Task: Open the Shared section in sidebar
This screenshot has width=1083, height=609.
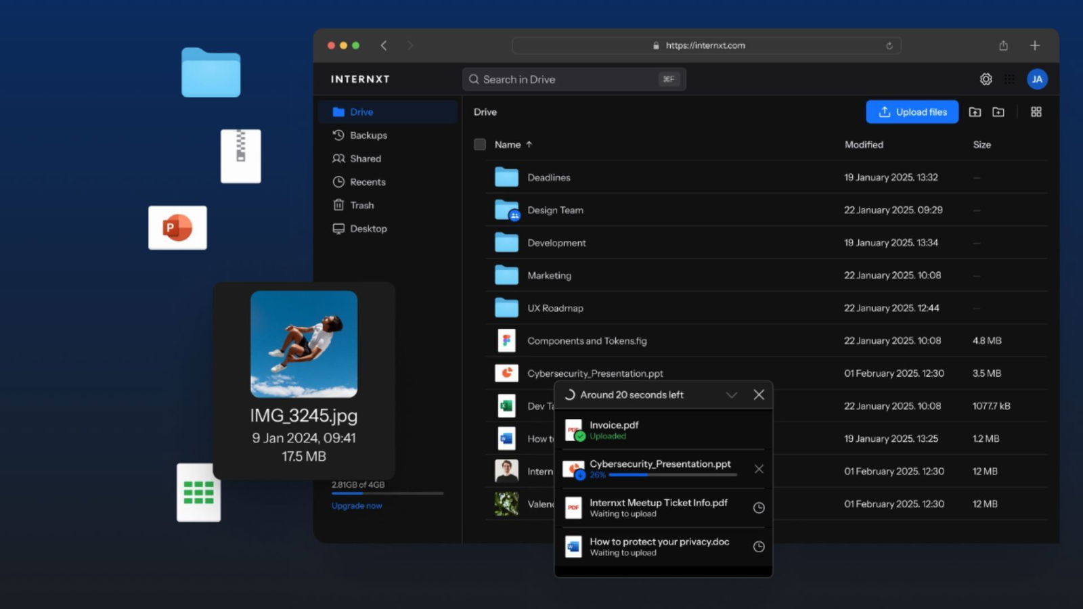Action: (x=365, y=159)
